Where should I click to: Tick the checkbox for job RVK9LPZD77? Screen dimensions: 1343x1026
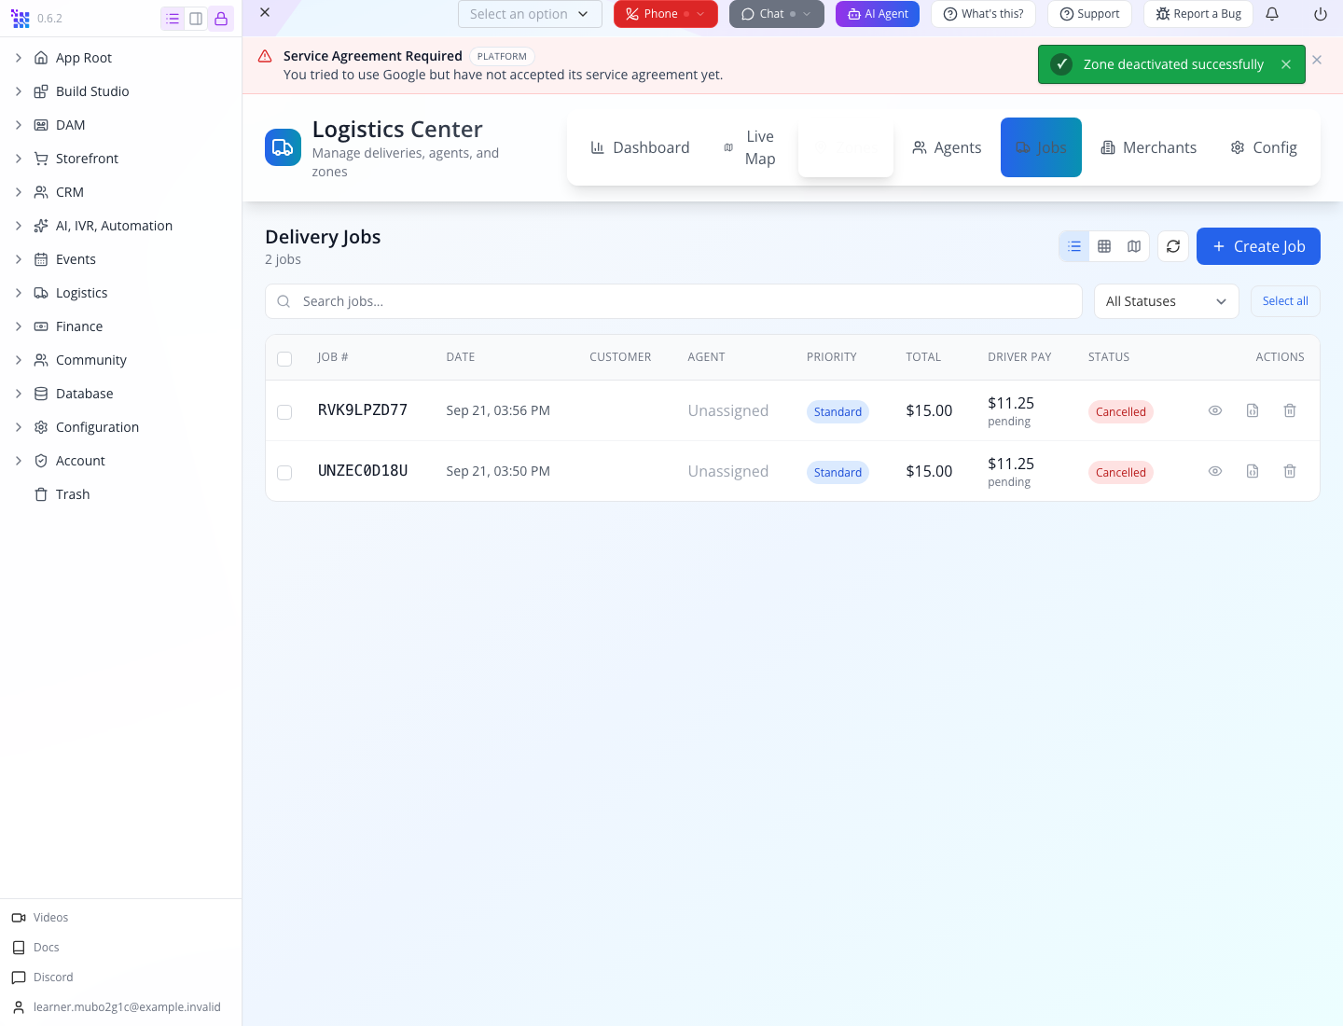pyautogui.click(x=284, y=412)
